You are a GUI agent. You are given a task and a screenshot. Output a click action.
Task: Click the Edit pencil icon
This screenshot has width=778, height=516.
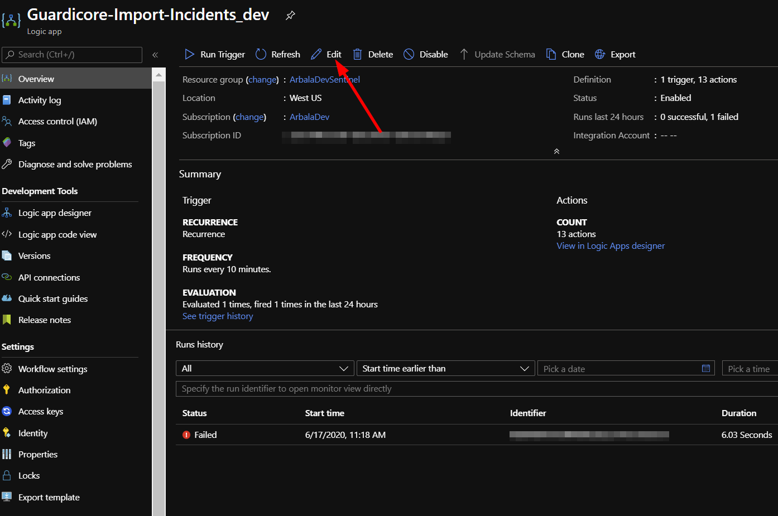tap(316, 54)
